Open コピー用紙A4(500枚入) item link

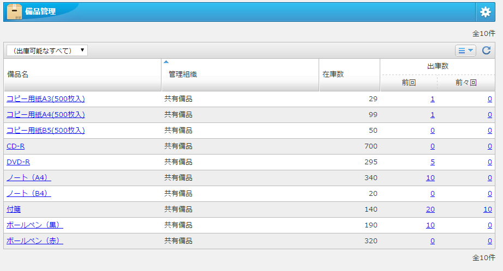(45, 115)
